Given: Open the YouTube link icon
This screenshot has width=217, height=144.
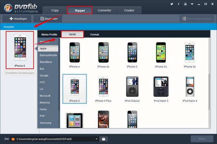Looking at the screenshot, I should pyautogui.click(x=185, y=4).
